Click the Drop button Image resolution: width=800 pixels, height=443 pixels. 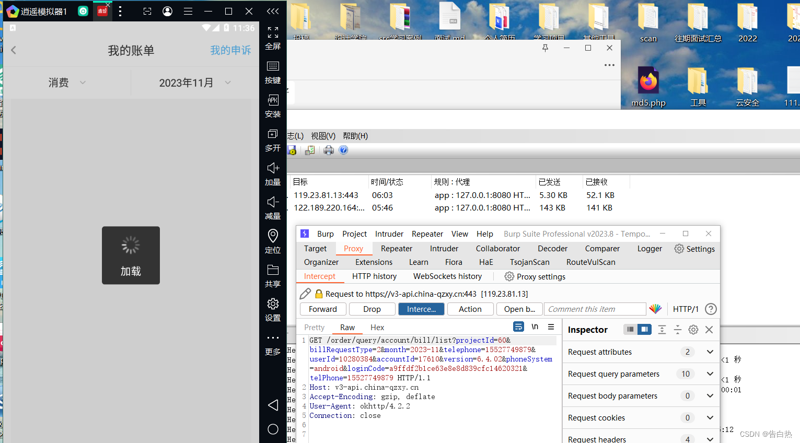372,309
